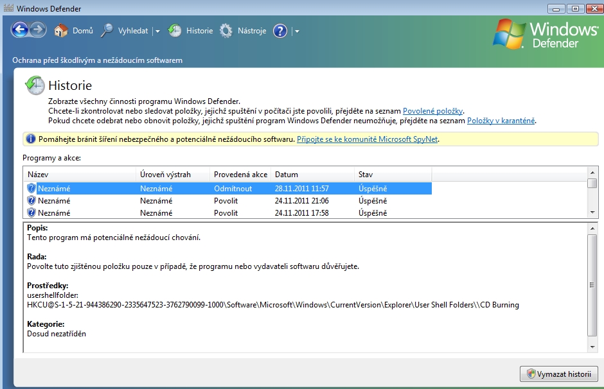Click the Forward navigation arrow
This screenshot has height=389, width=604.
tap(38, 30)
